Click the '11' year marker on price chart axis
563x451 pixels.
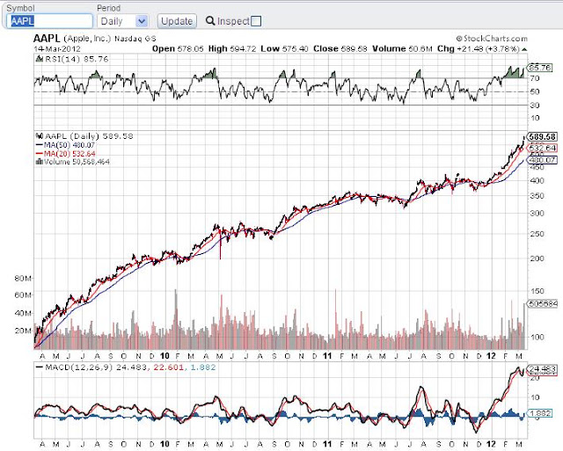327,356
